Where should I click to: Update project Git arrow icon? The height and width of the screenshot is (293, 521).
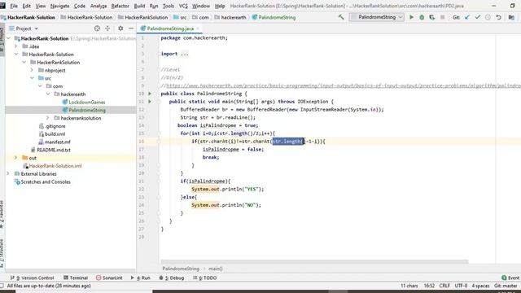(467, 17)
